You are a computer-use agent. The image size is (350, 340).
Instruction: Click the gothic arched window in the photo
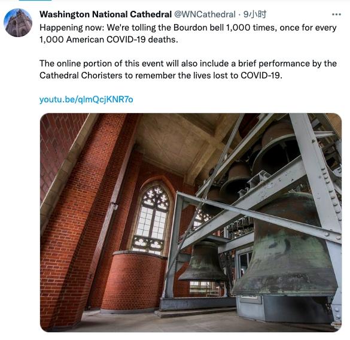[x=153, y=218]
